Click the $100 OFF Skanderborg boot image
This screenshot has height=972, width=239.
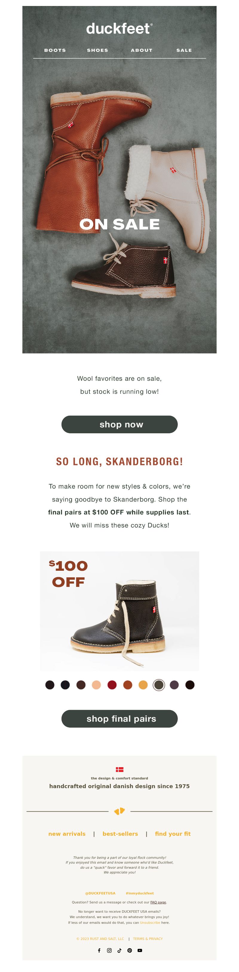coord(119,611)
